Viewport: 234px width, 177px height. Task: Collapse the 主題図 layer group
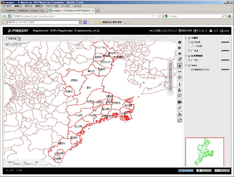[x=186, y=38]
